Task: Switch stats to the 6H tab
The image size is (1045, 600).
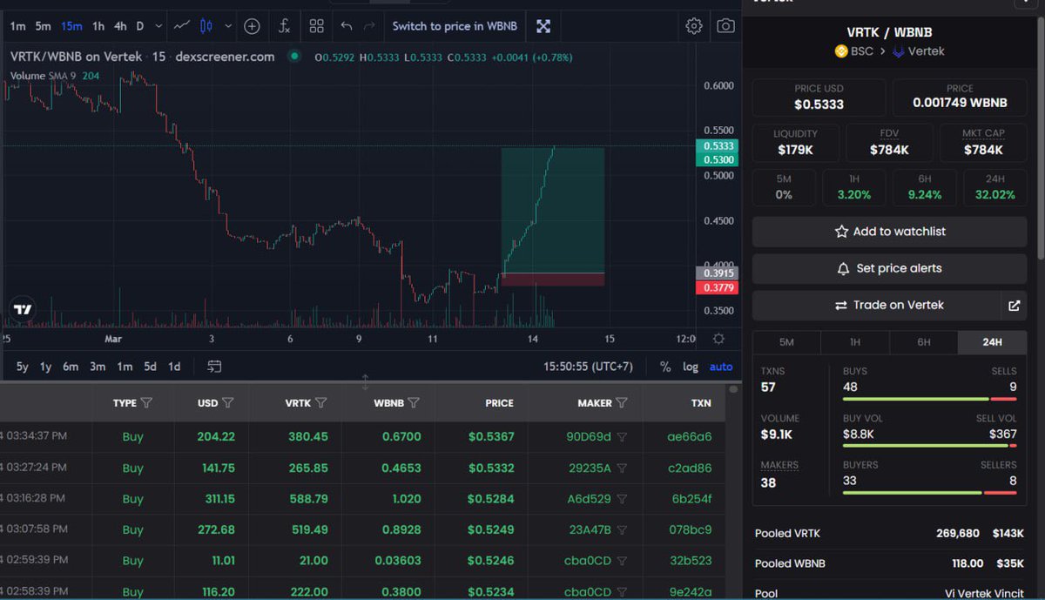Action: point(923,342)
